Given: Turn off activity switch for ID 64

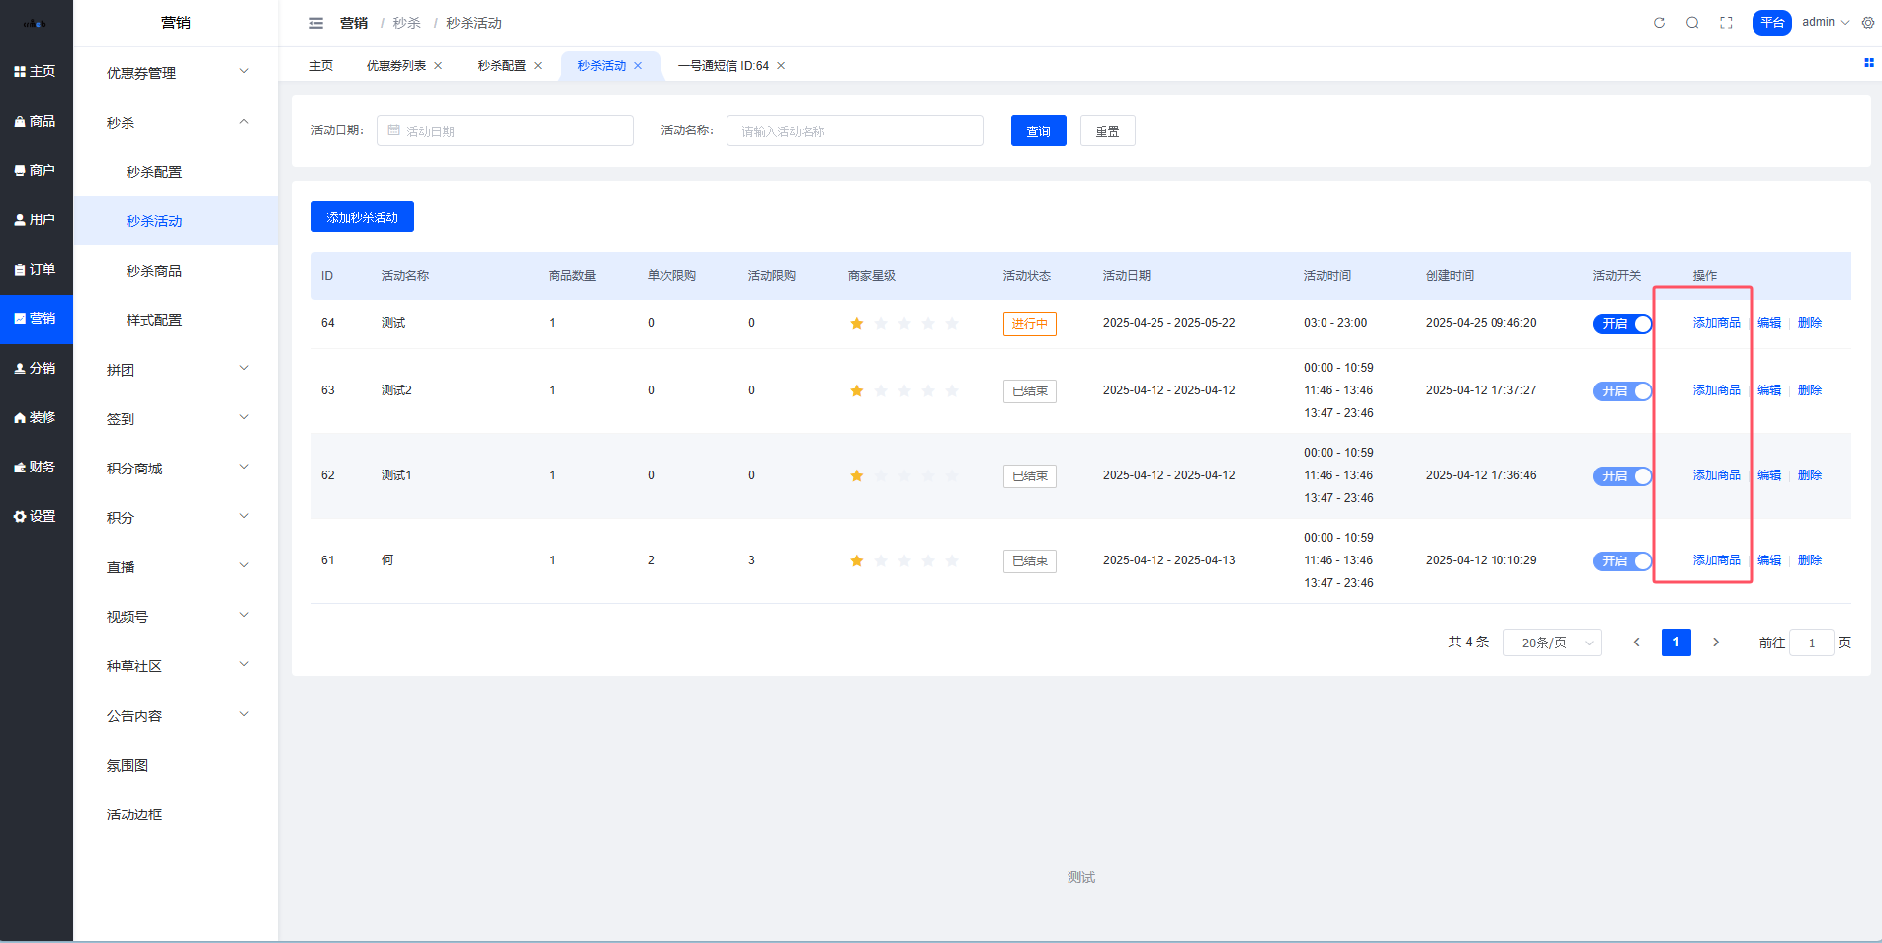Looking at the screenshot, I should point(1622,324).
